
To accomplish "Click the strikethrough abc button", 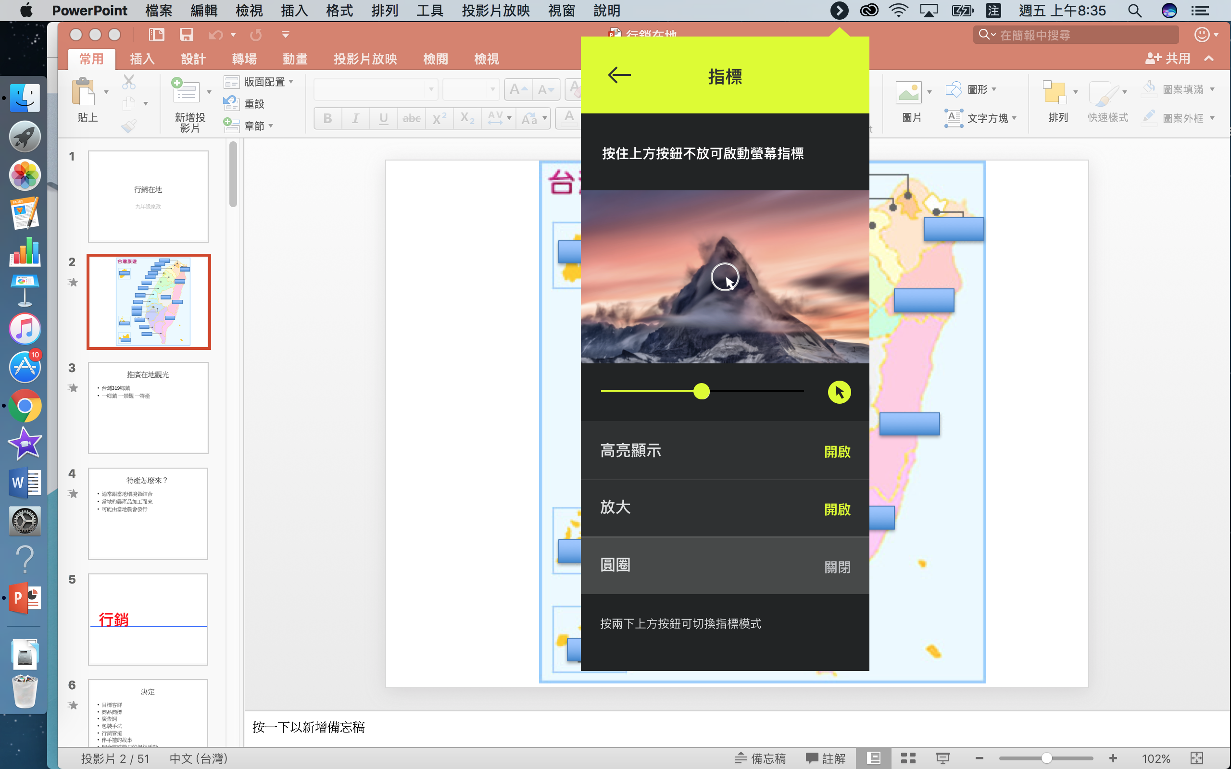I will 412,119.
